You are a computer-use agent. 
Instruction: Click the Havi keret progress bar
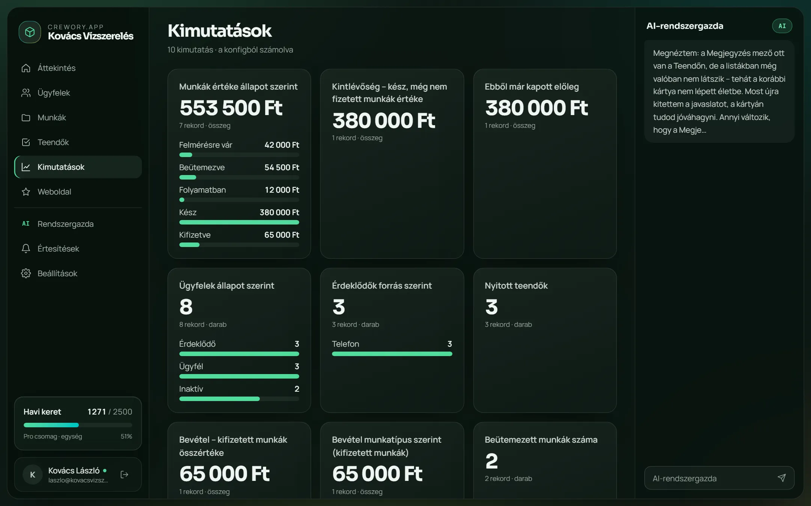[78, 425]
